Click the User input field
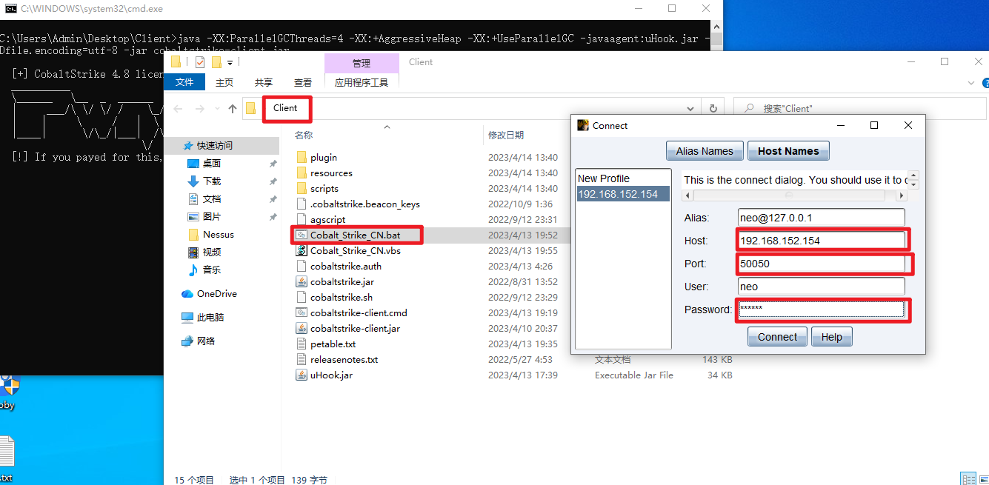Image resolution: width=989 pixels, height=485 pixels. pyautogui.click(x=822, y=287)
